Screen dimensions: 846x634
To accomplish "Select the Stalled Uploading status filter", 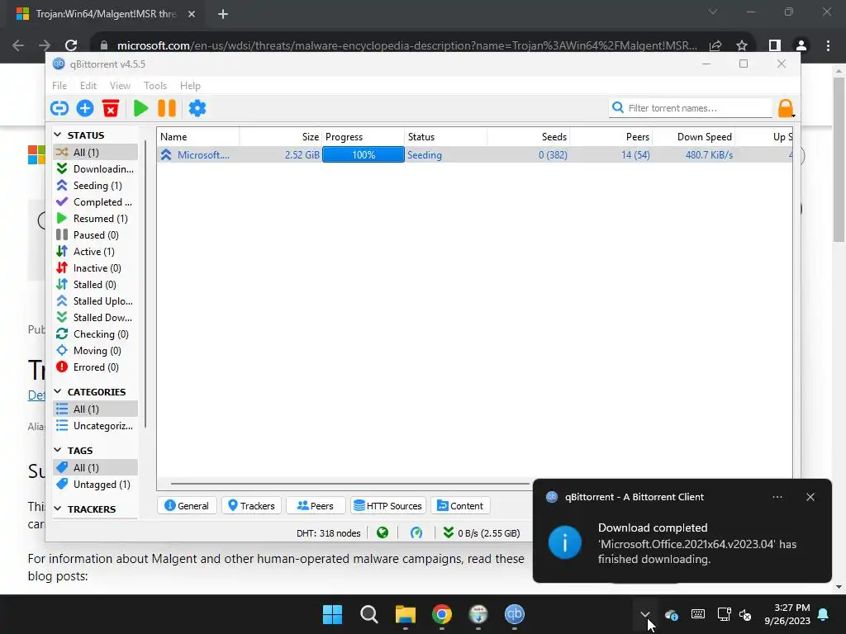I will [x=96, y=301].
